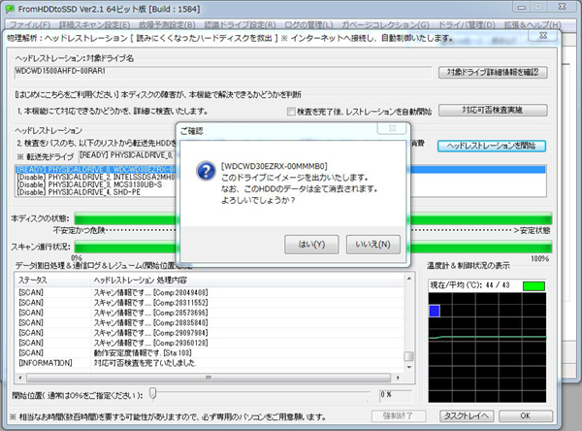Click the target drive name field
Viewport: 582px width, 431px height.
point(223,72)
